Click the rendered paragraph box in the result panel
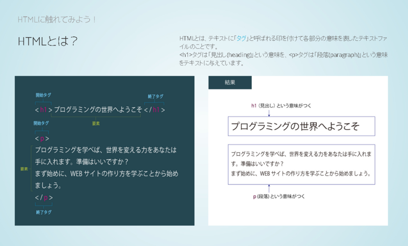 pyautogui.click(x=301, y=164)
